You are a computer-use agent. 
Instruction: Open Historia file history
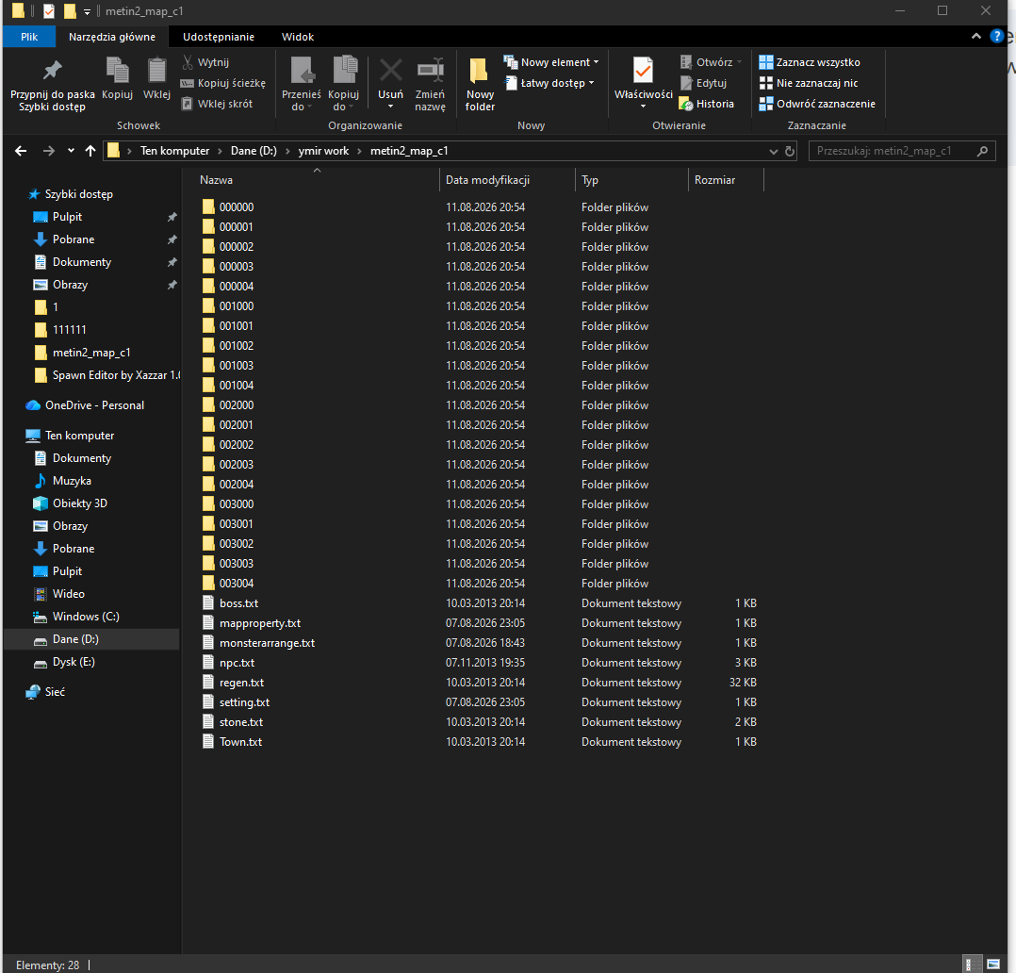tap(707, 104)
